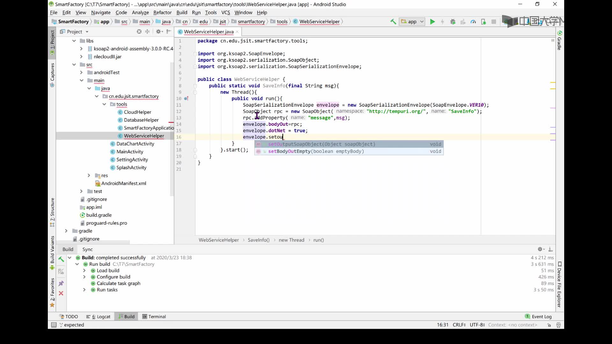Open the UTF-8 encoding selector
This screenshot has width=612, height=344.
pos(477,325)
